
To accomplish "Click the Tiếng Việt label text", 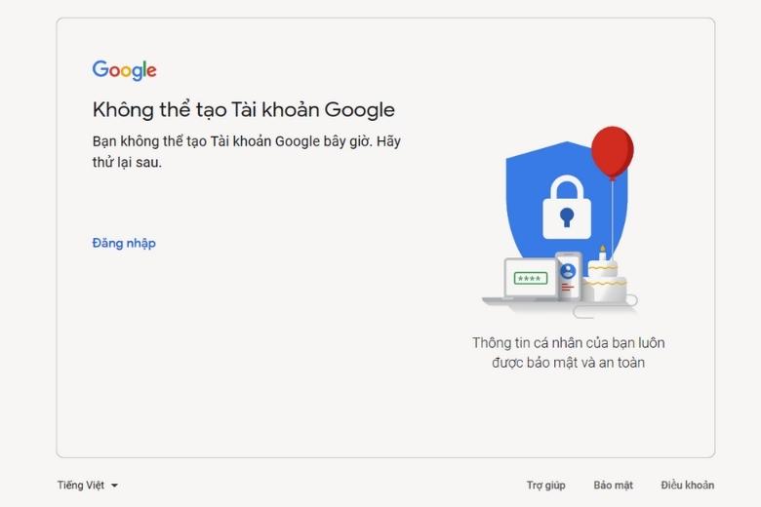I will click(81, 486).
